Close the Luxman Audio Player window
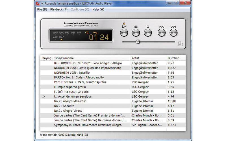226x141 pixels. point(185,3)
